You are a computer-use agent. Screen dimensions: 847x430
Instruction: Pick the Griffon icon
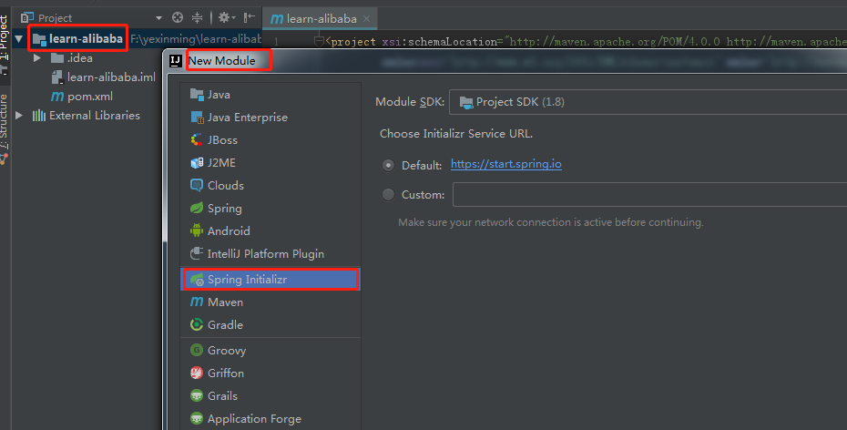pos(197,373)
